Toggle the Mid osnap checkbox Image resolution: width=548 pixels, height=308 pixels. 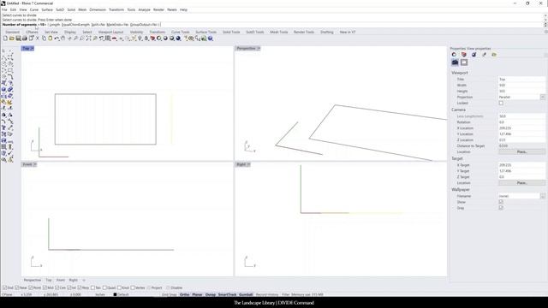click(x=45, y=287)
